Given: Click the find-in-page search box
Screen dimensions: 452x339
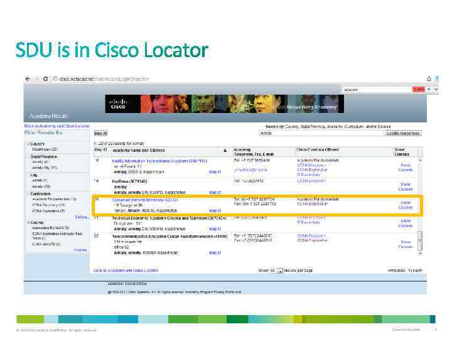Looking at the screenshot, I should pos(377,90).
